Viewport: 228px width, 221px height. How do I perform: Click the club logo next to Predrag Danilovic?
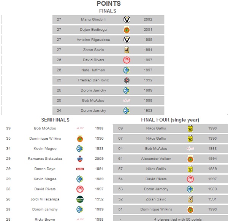(x=127, y=80)
